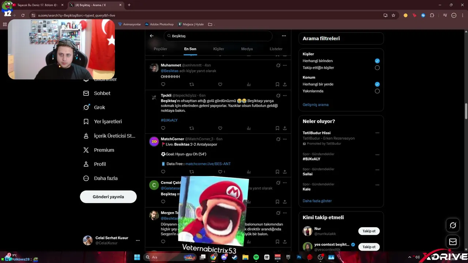Switch to the Kişiler tab
The image size is (468, 263).
click(x=219, y=49)
